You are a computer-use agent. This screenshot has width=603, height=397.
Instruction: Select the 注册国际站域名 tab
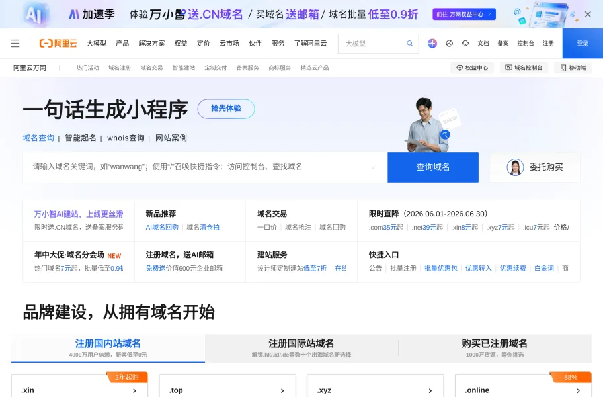pyautogui.click(x=301, y=348)
